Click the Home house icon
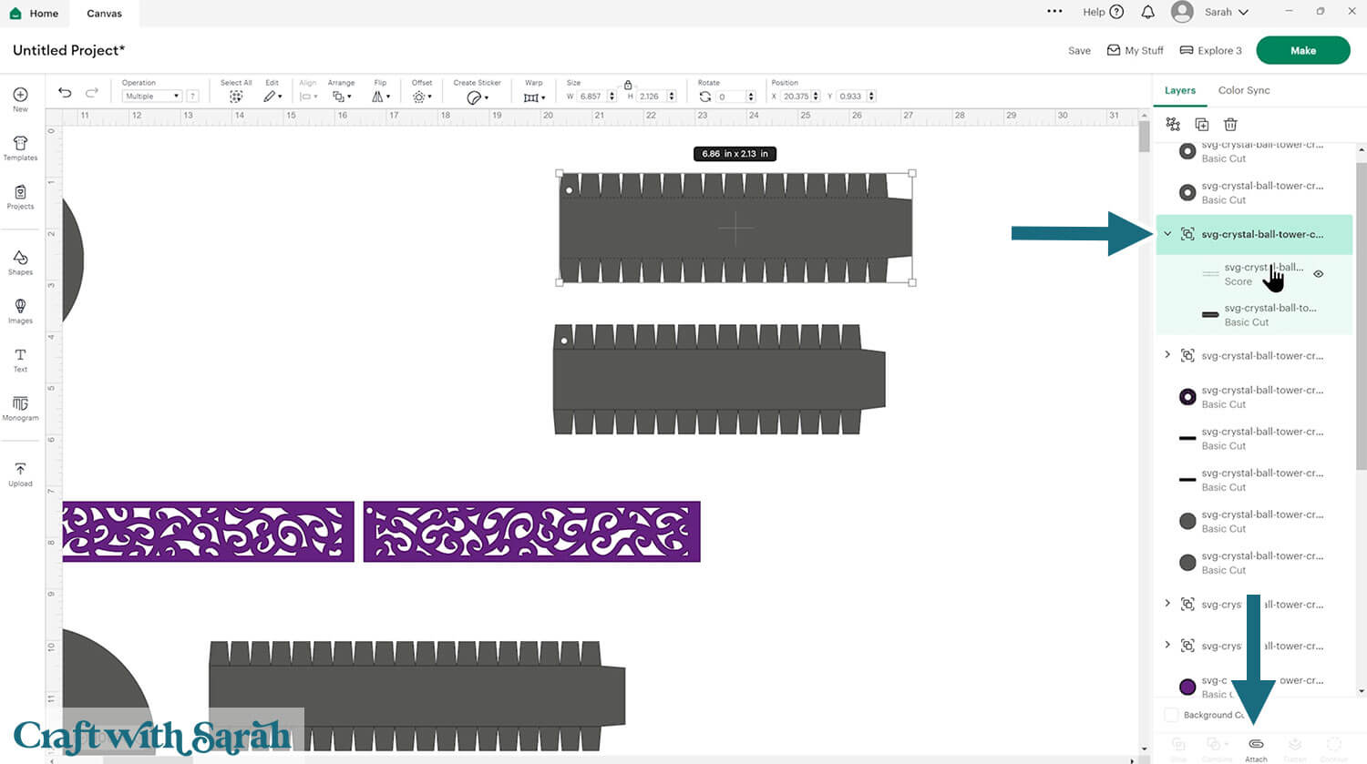This screenshot has width=1367, height=764. (15, 14)
